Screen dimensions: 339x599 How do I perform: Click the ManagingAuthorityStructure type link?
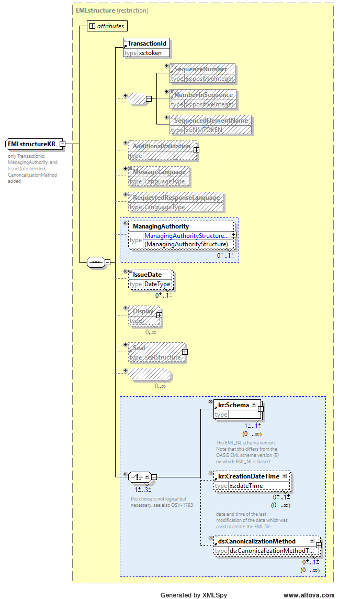[186, 235]
